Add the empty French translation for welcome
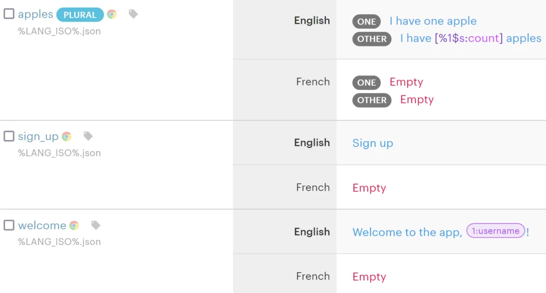546x293 pixels. click(369, 277)
